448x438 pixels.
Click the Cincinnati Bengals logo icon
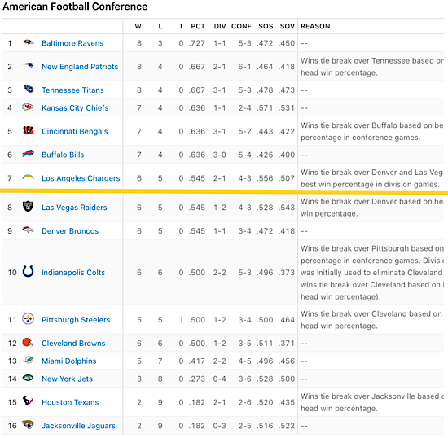coord(28,131)
